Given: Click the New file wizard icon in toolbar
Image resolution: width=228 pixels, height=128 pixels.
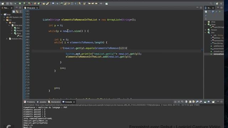Looking at the screenshot, I should 3,4.
